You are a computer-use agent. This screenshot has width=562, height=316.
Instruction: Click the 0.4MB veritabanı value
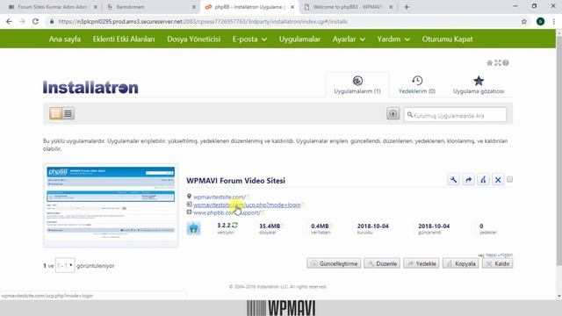320,226
